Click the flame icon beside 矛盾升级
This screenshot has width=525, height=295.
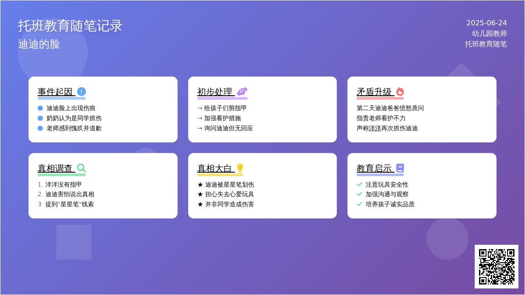tap(400, 92)
